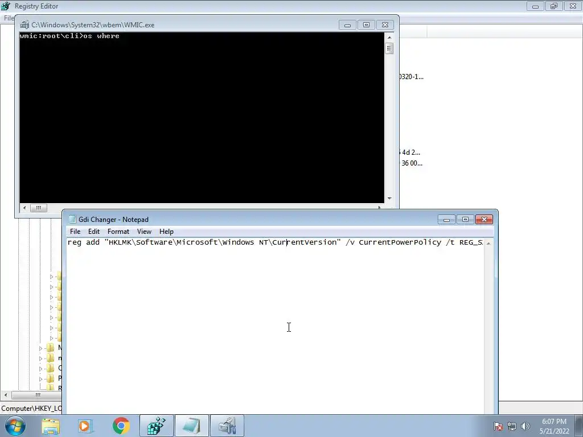
Task: Expand the registry key starting with 'M'
Action: tap(40, 348)
